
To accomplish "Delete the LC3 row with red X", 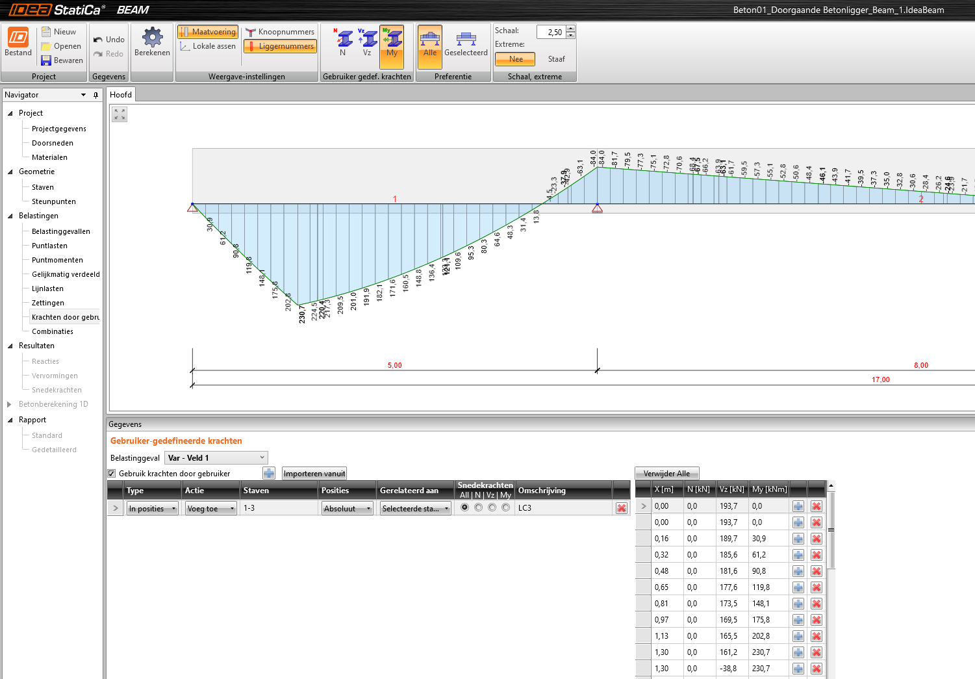I will (x=622, y=508).
